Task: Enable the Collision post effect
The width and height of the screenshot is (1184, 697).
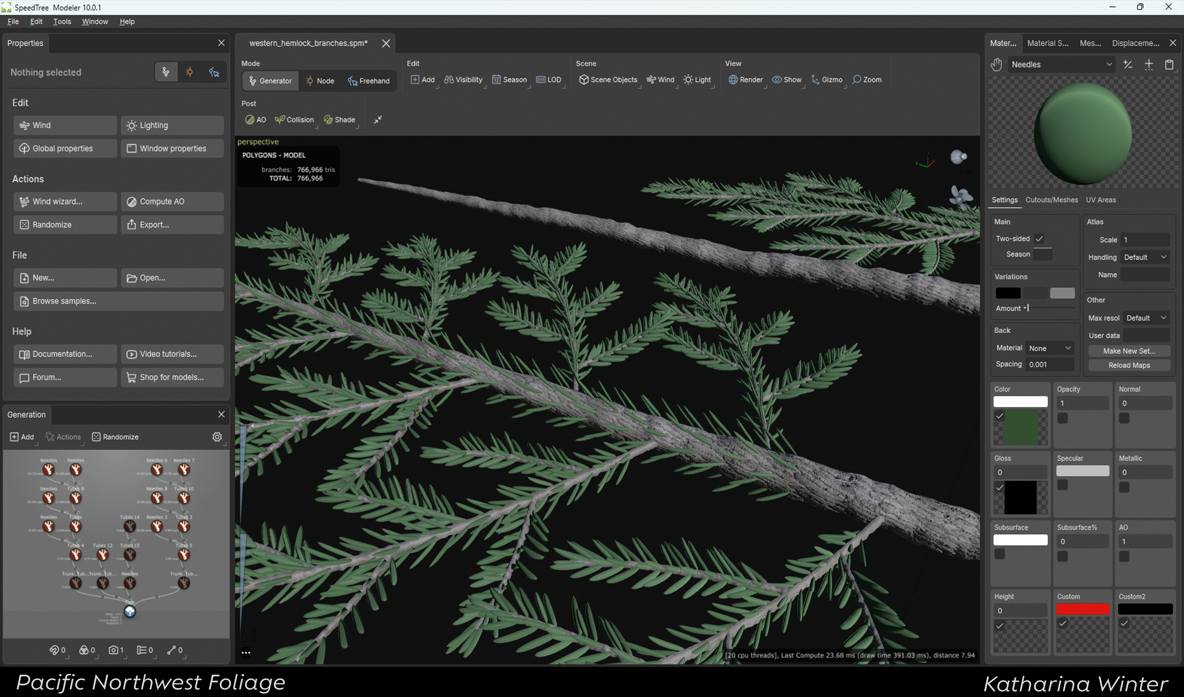Action: [x=294, y=119]
